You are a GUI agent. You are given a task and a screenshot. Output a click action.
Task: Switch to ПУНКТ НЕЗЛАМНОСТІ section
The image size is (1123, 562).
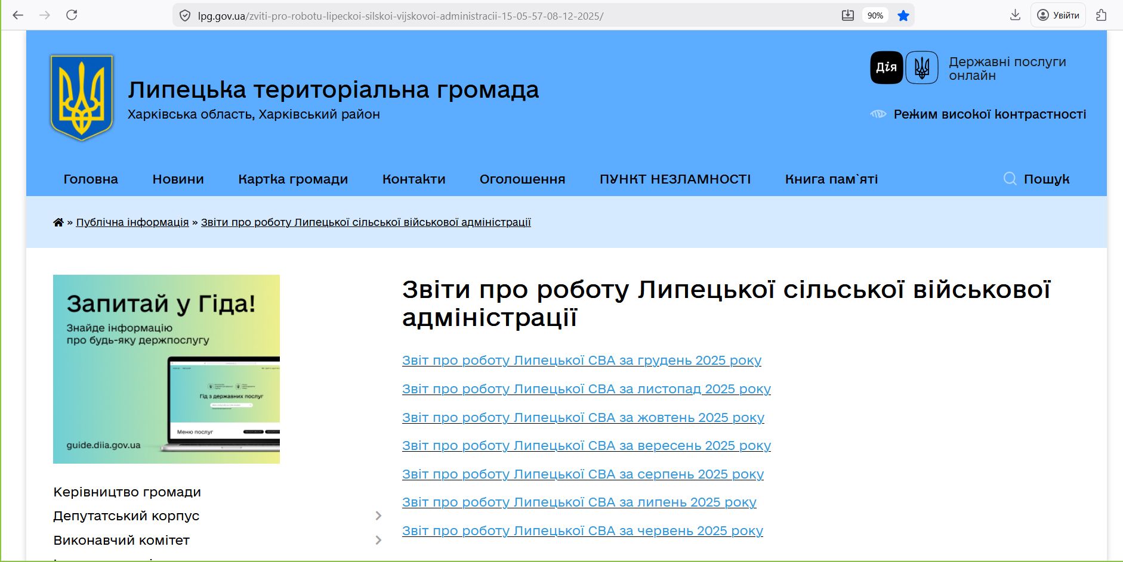click(675, 179)
